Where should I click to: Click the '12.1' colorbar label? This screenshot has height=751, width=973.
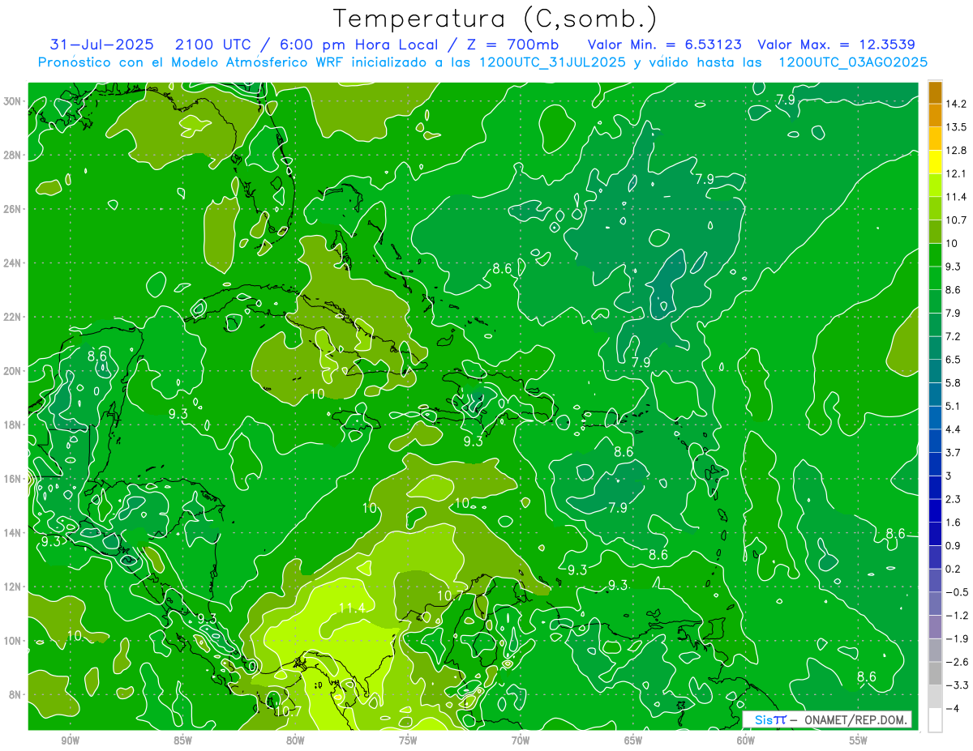click(955, 173)
